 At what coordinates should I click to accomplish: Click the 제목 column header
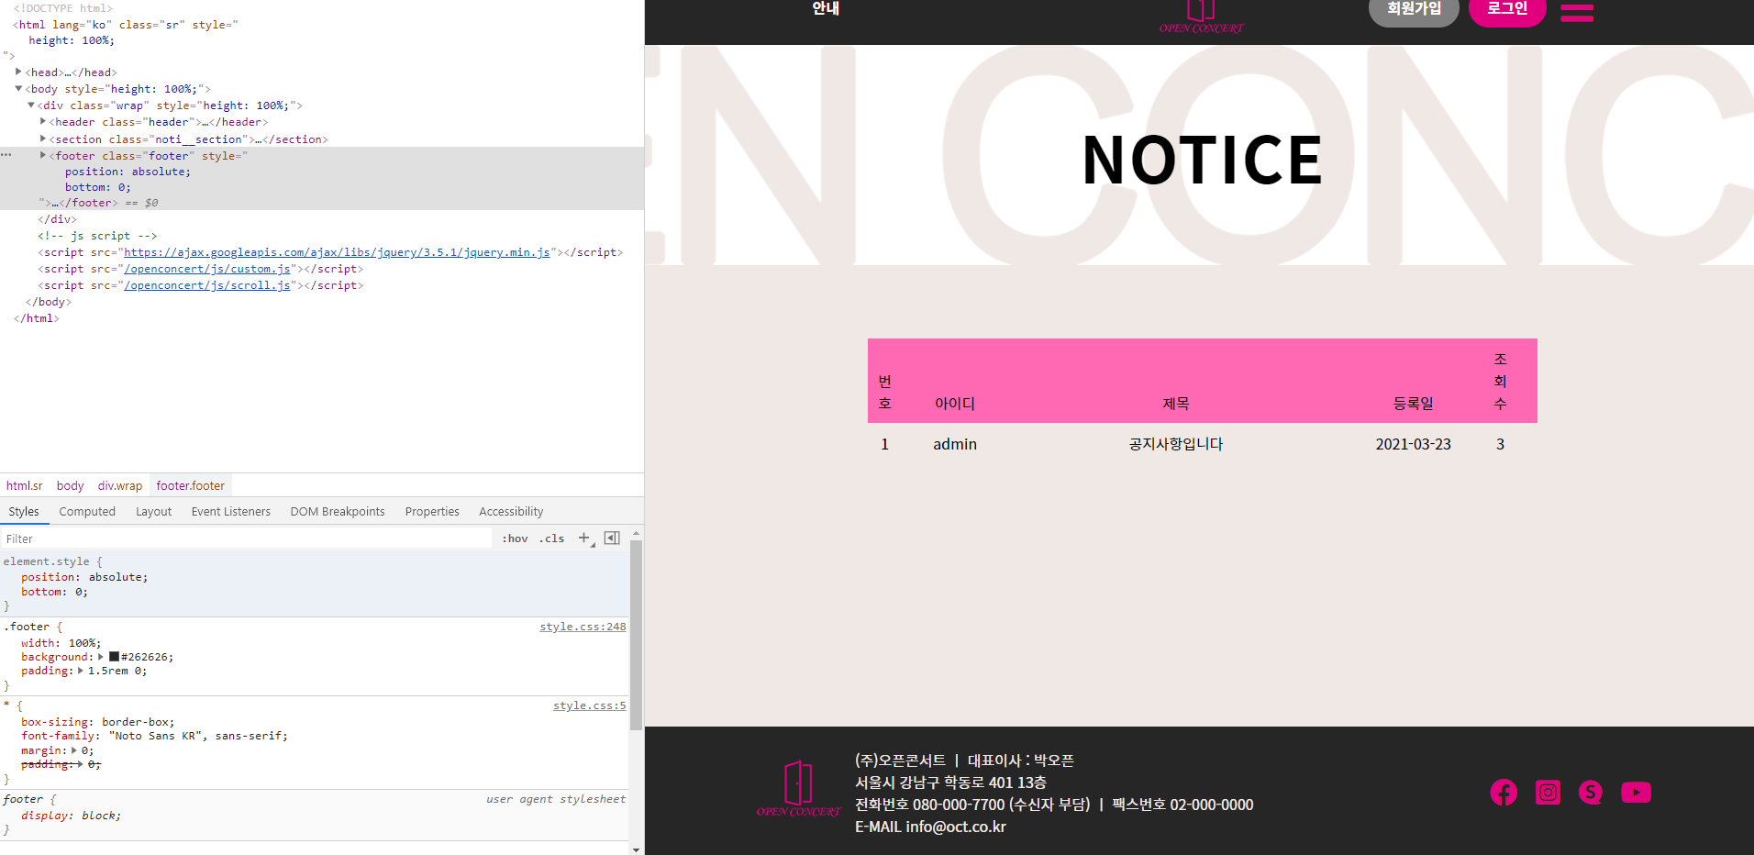[x=1175, y=404]
